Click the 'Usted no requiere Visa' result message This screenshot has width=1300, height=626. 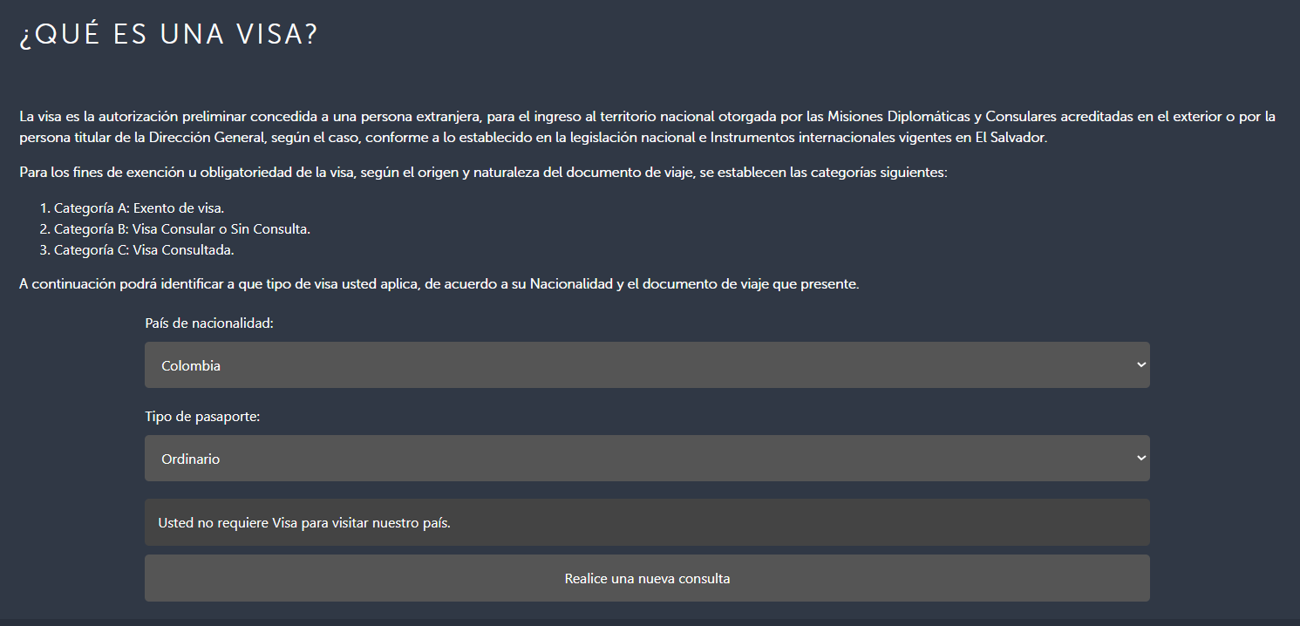click(304, 523)
